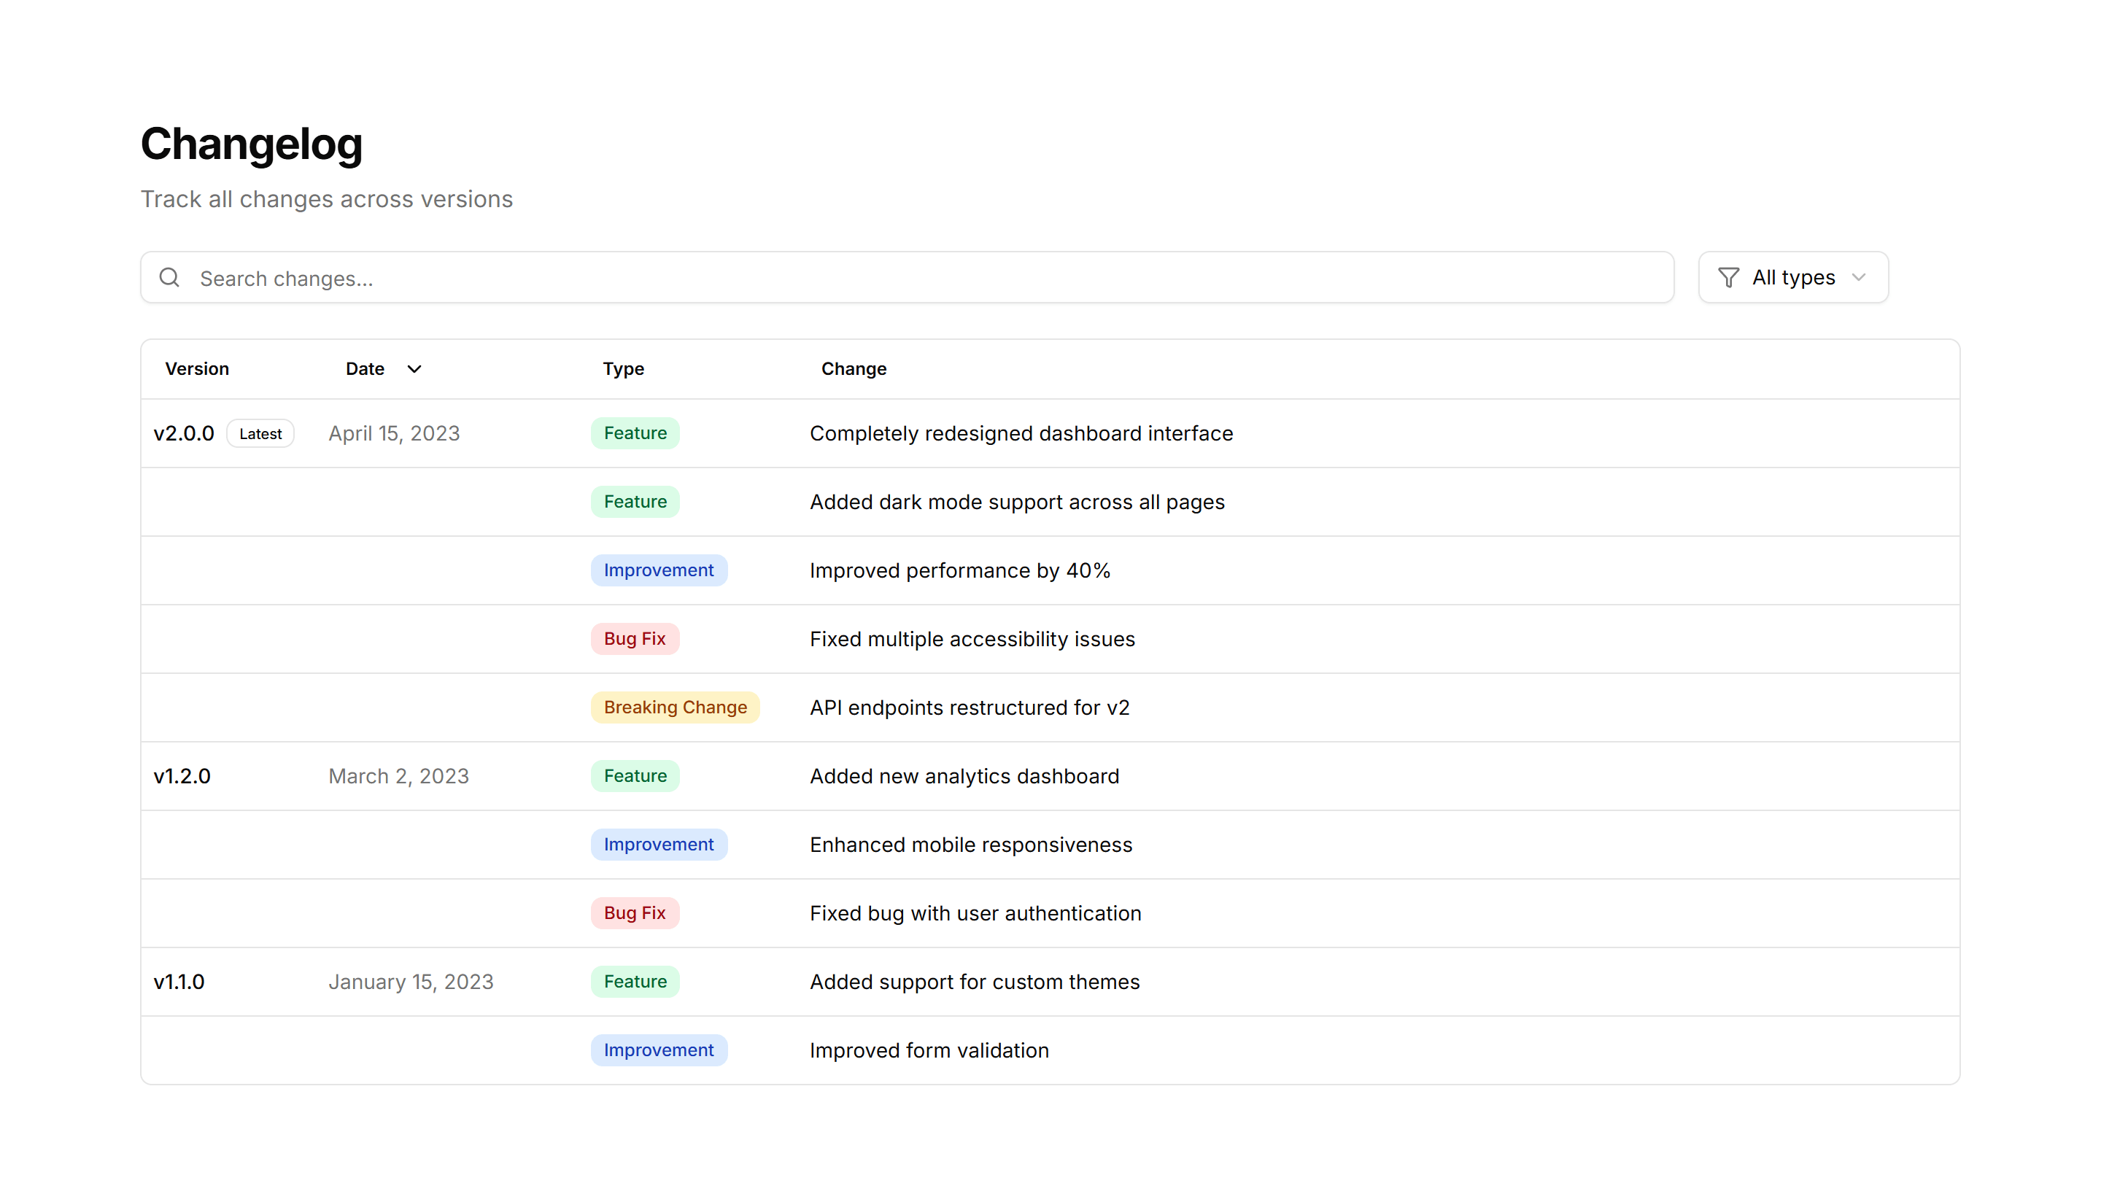Click the search magnifier icon

[169, 277]
